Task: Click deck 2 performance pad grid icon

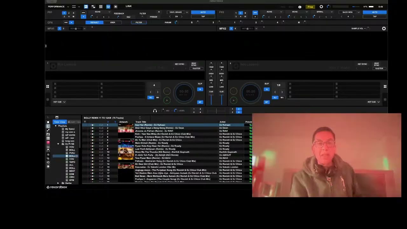Action: tap(385, 87)
